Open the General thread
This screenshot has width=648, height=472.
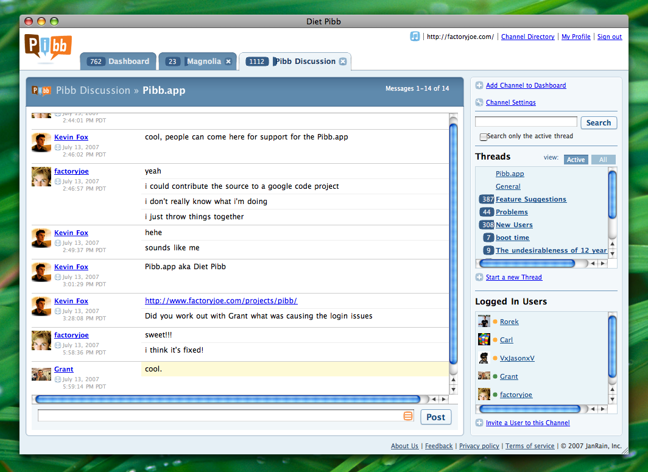[508, 186]
